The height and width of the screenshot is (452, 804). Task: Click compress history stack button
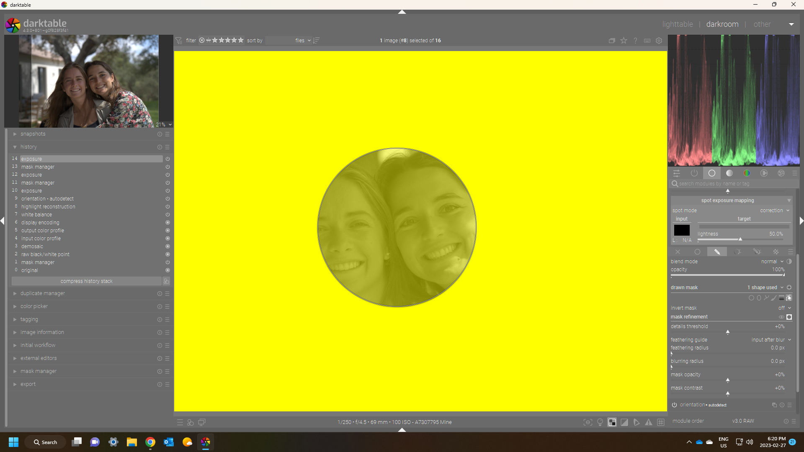pyautogui.click(x=86, y=281)
